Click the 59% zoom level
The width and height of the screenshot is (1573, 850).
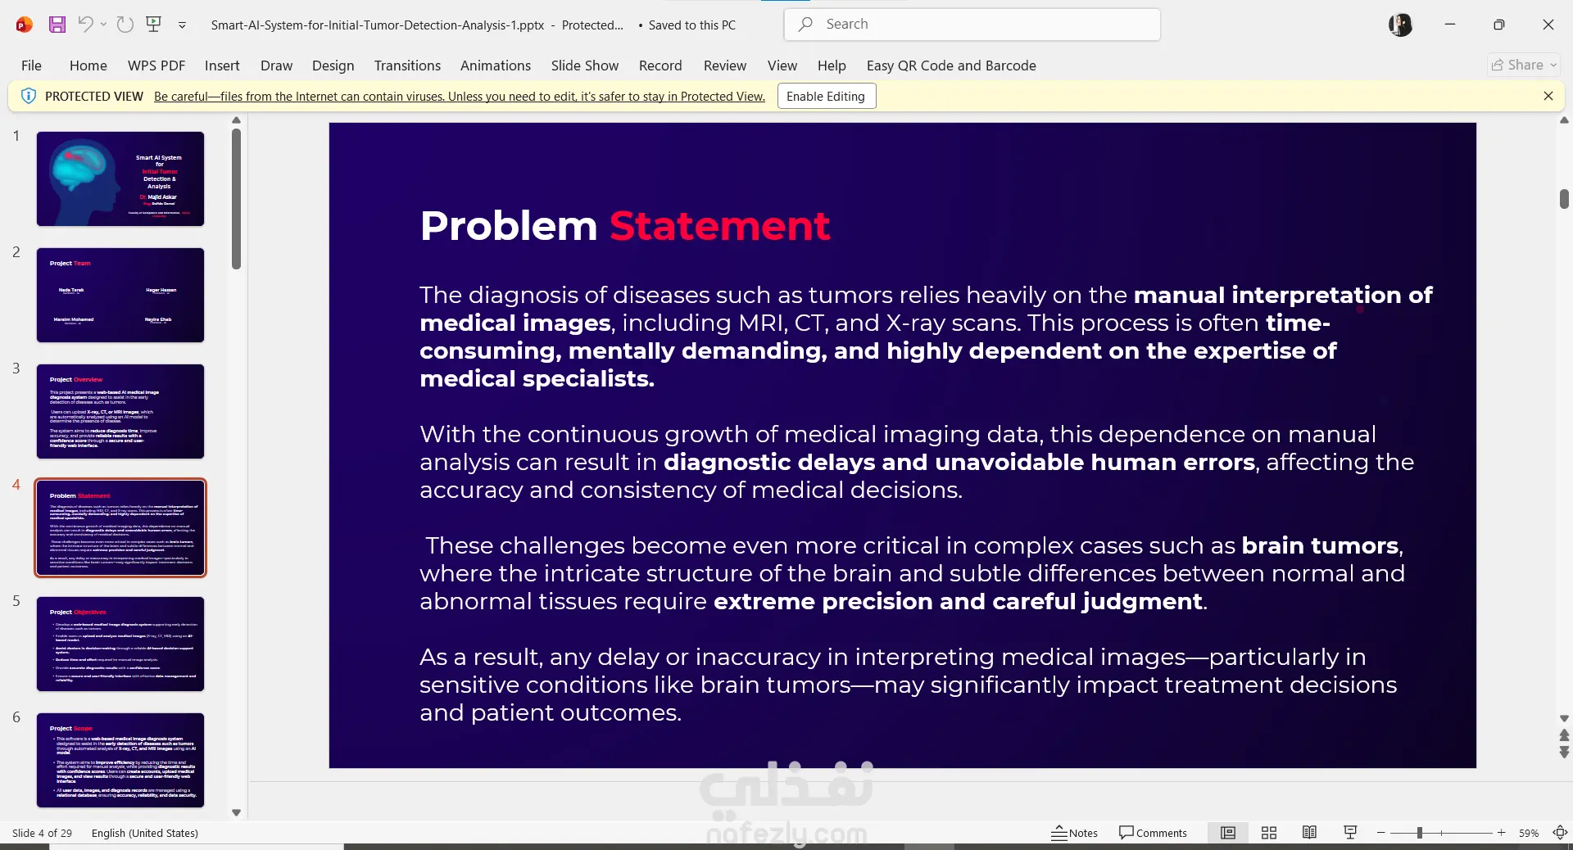[1529, 833]
